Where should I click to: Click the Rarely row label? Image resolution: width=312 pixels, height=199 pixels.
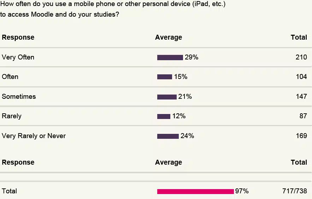(12, 116)
